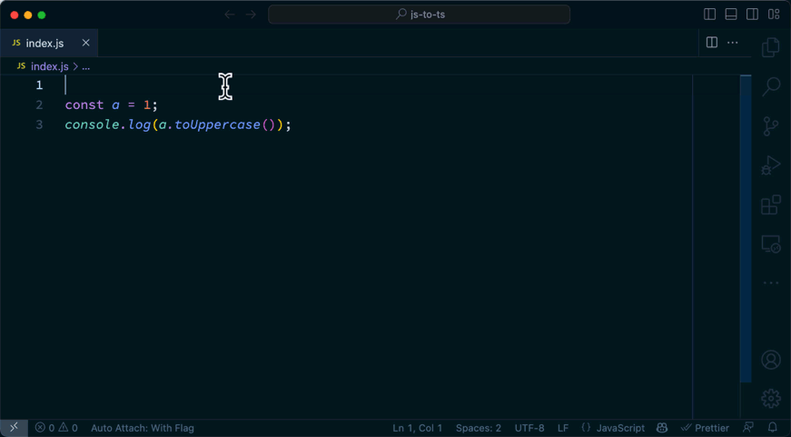Toggle the primary side bar layout
This screenshot has height=437, width=791.
coord(710,15)
